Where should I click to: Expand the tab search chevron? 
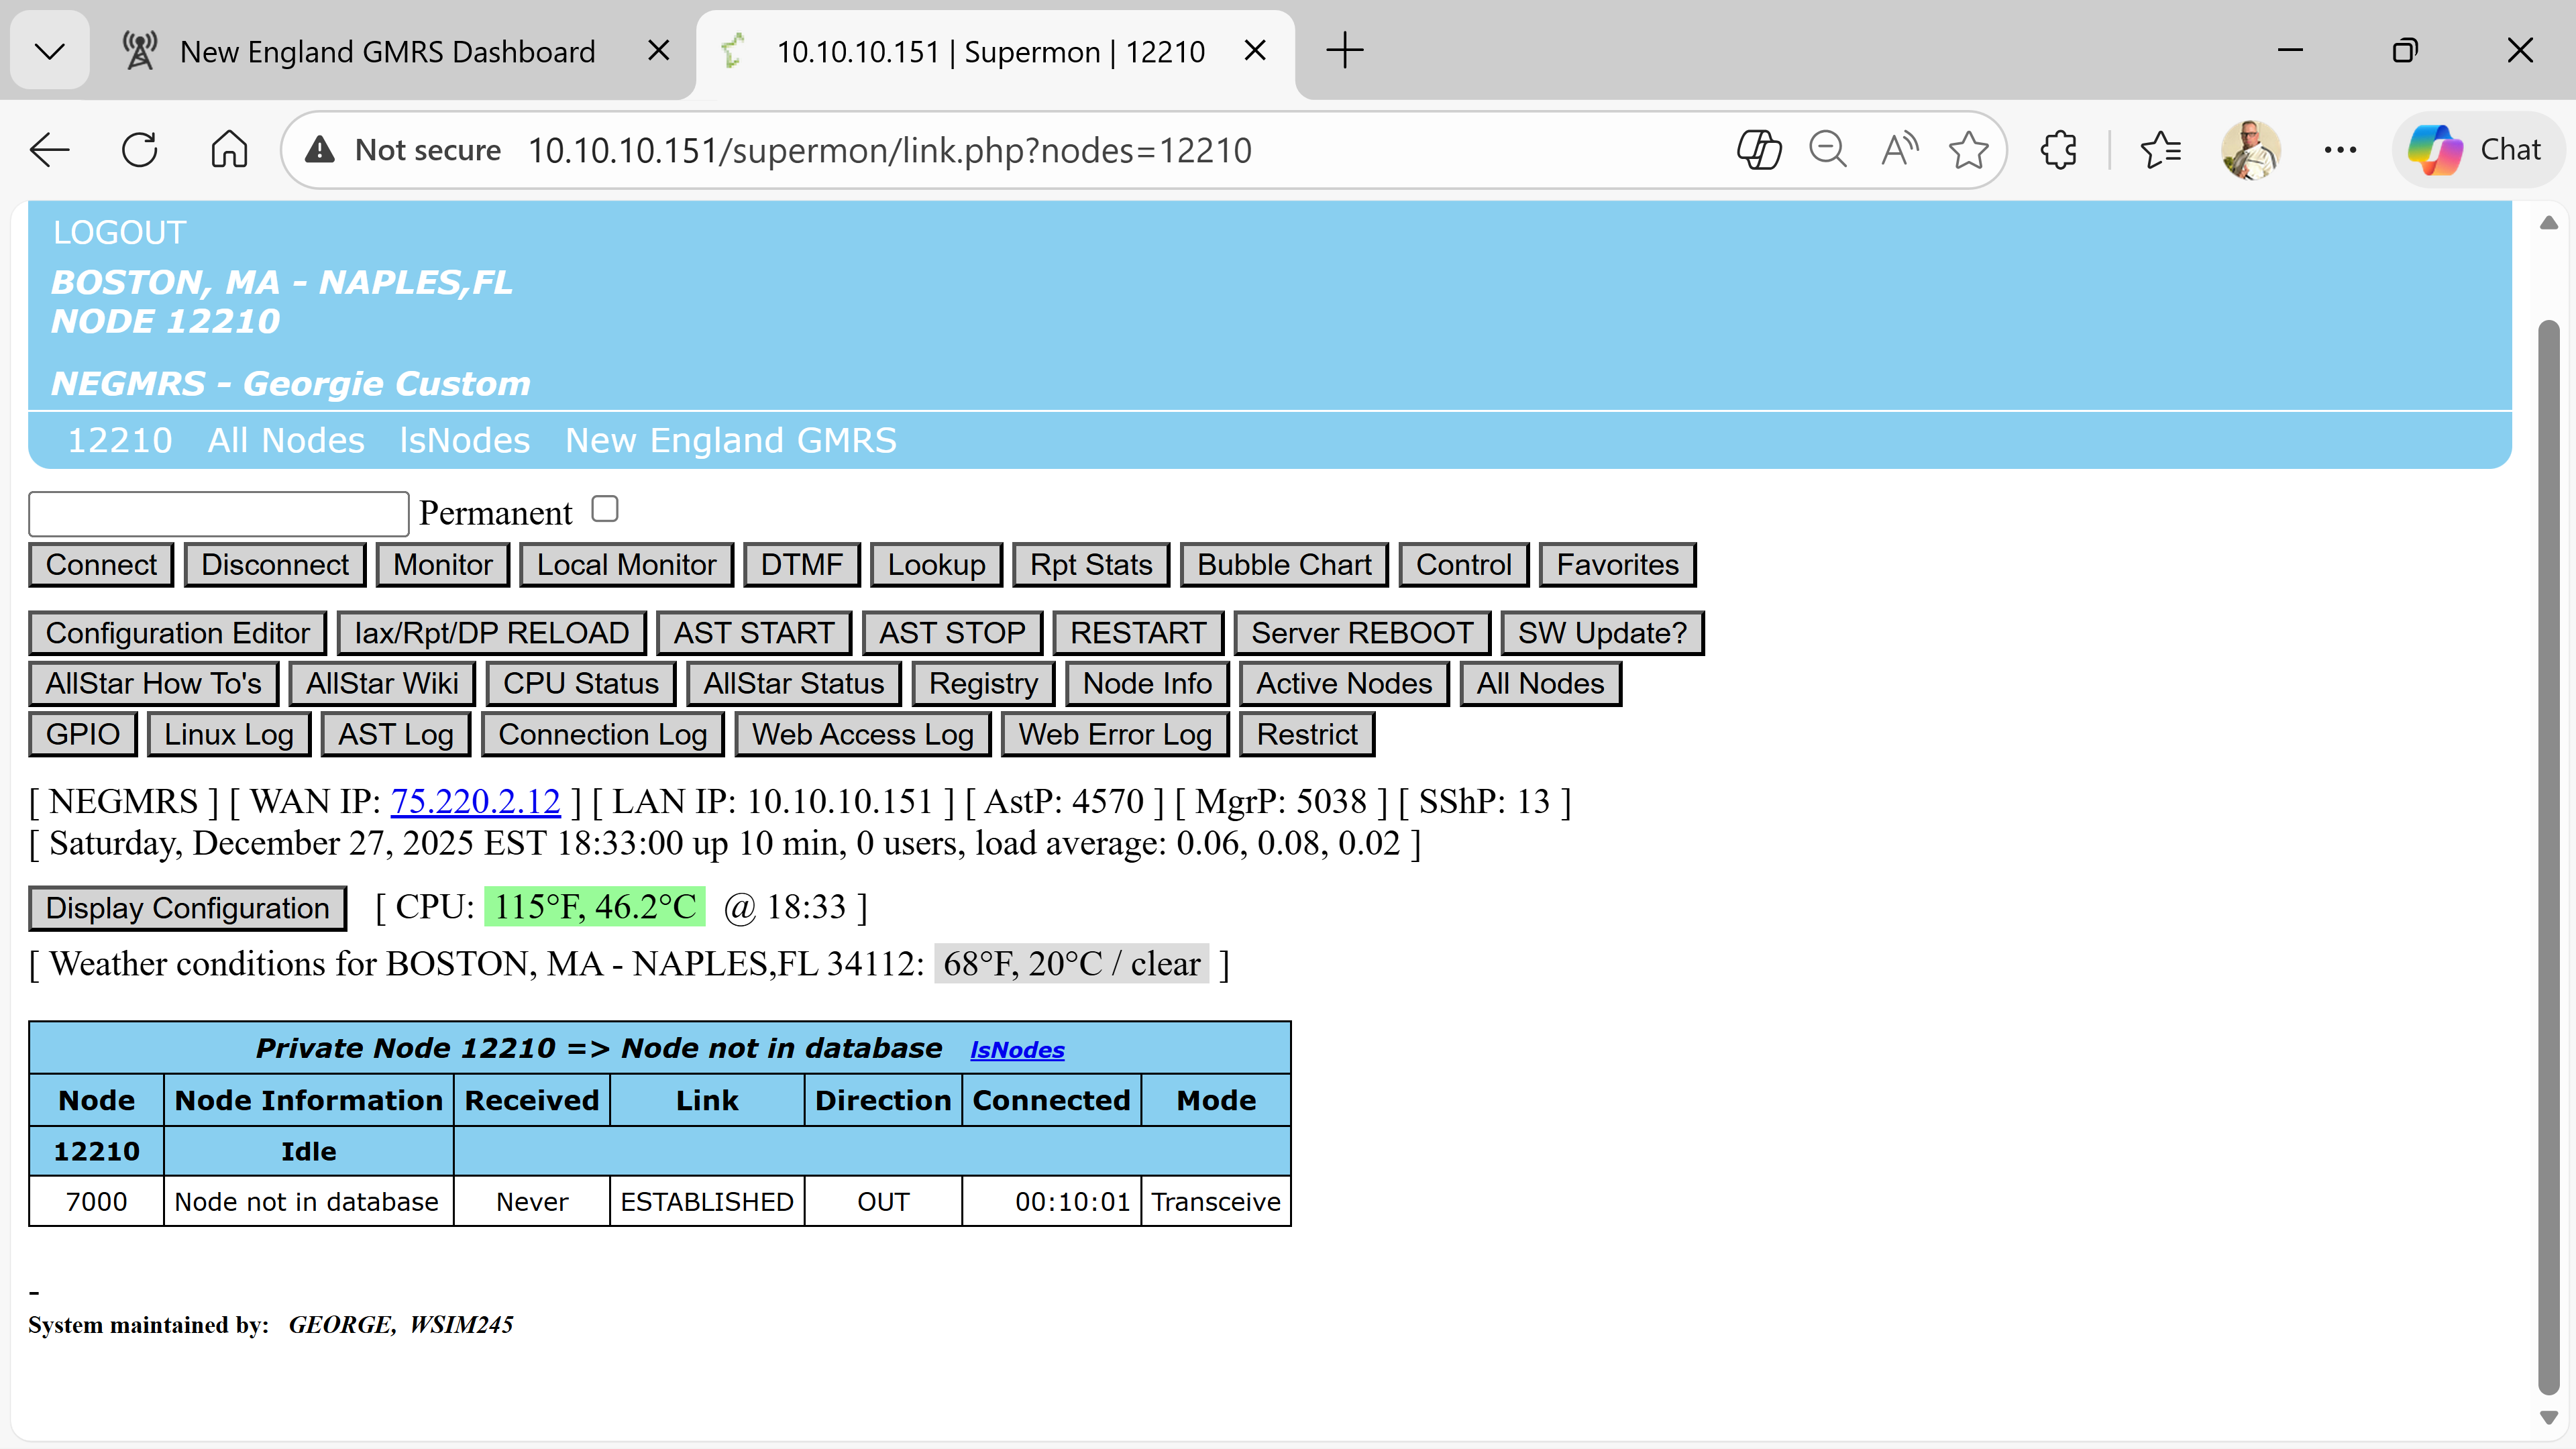49,50
